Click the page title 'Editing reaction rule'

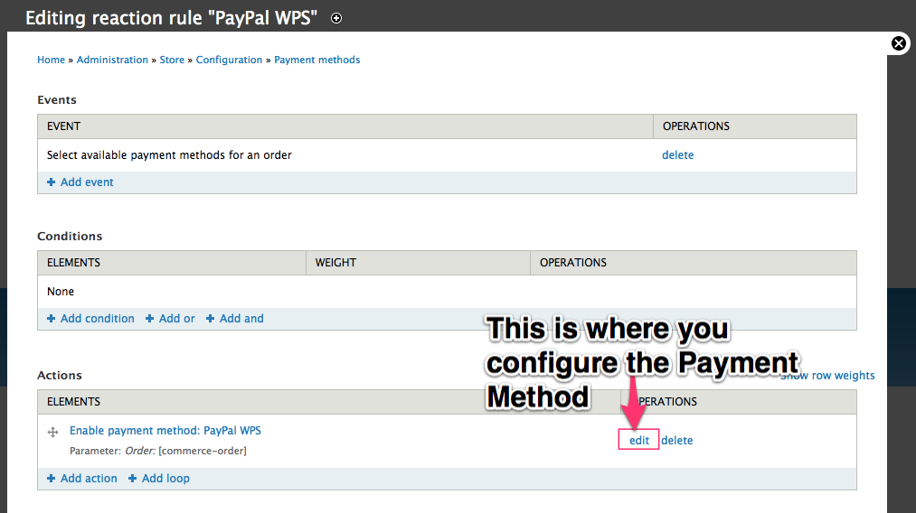[x=171, y=18]
